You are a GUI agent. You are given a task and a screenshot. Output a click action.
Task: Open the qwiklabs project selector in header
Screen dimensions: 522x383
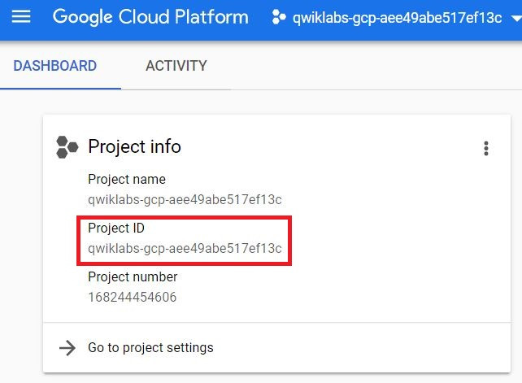[397, 18]
